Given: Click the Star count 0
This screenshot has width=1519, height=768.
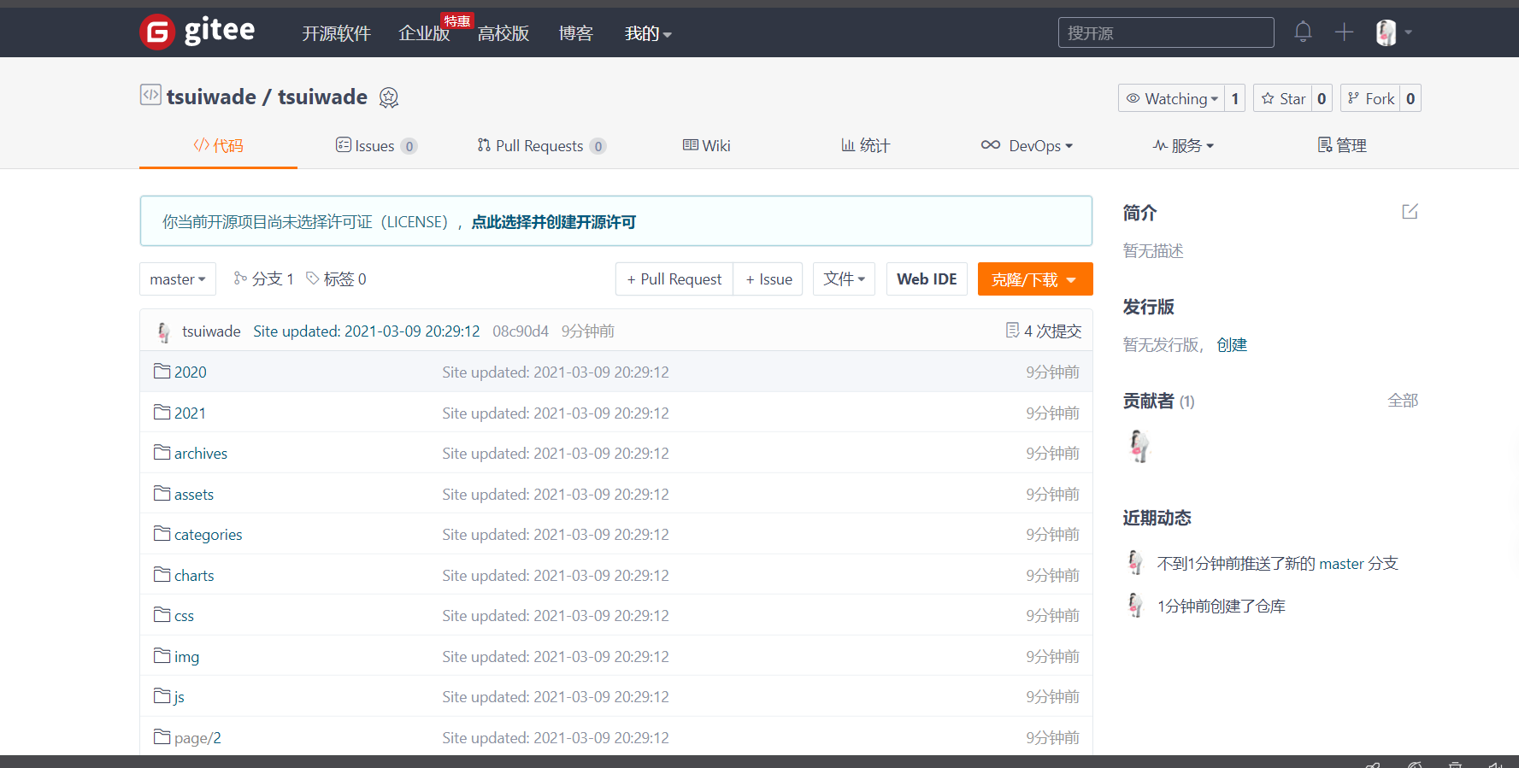Looking at the screenshot, I should point(1322,98).
